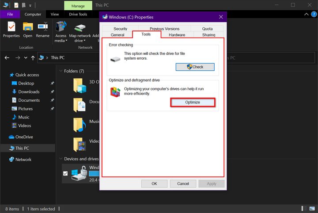This screenshot has width=318, height=213.
Task: Open the Customize Quick Access Toolbar dropdown
Action: 30,5
